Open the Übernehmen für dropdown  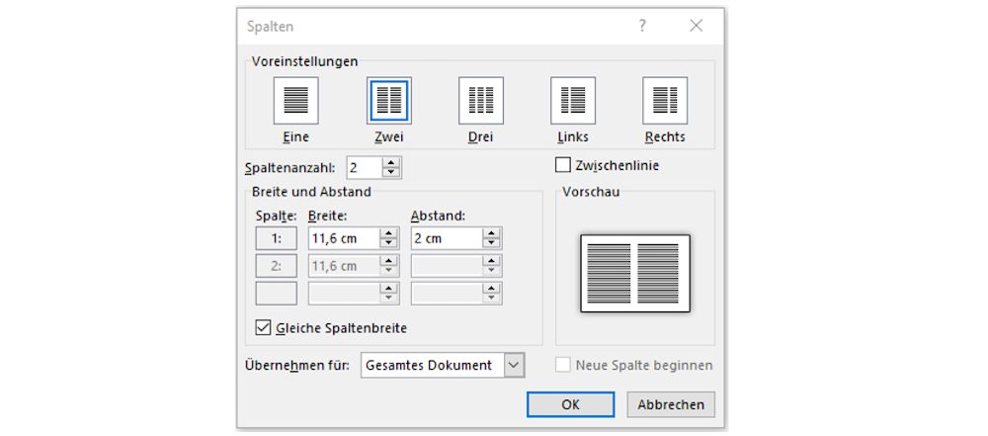(x=514, y=365)
